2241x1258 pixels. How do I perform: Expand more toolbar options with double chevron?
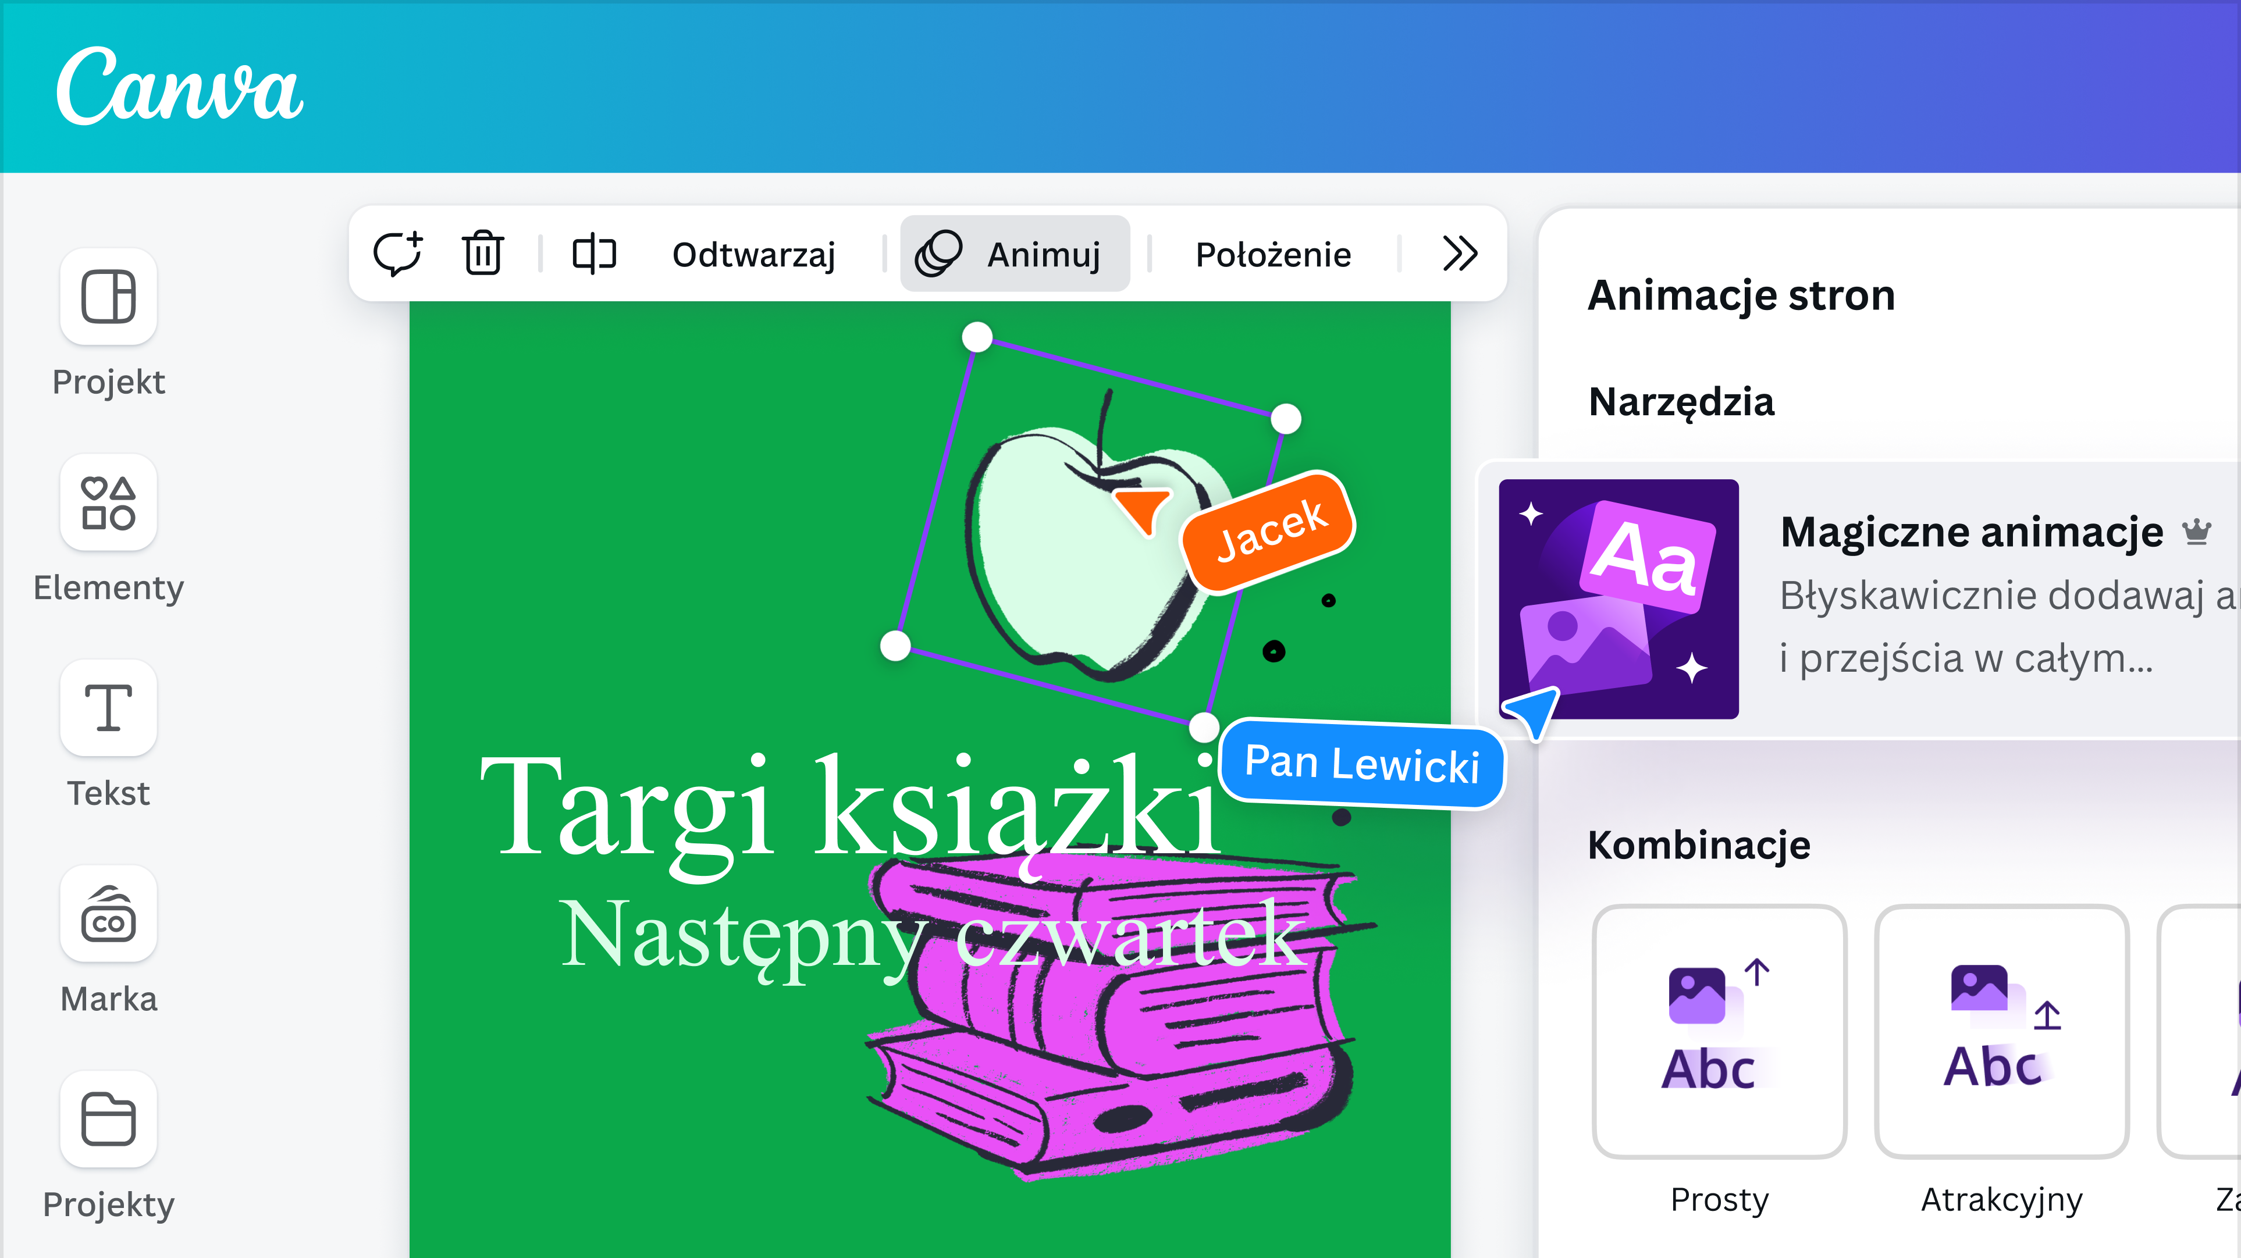coord(1459,254)
